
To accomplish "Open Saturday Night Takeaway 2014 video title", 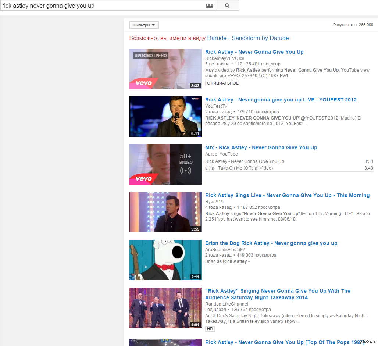I will point(278,294).
